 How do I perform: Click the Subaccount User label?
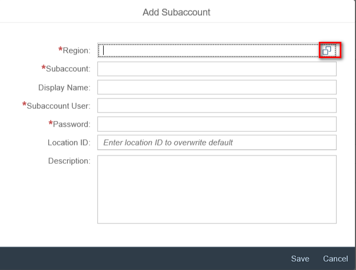coord(59,106)
